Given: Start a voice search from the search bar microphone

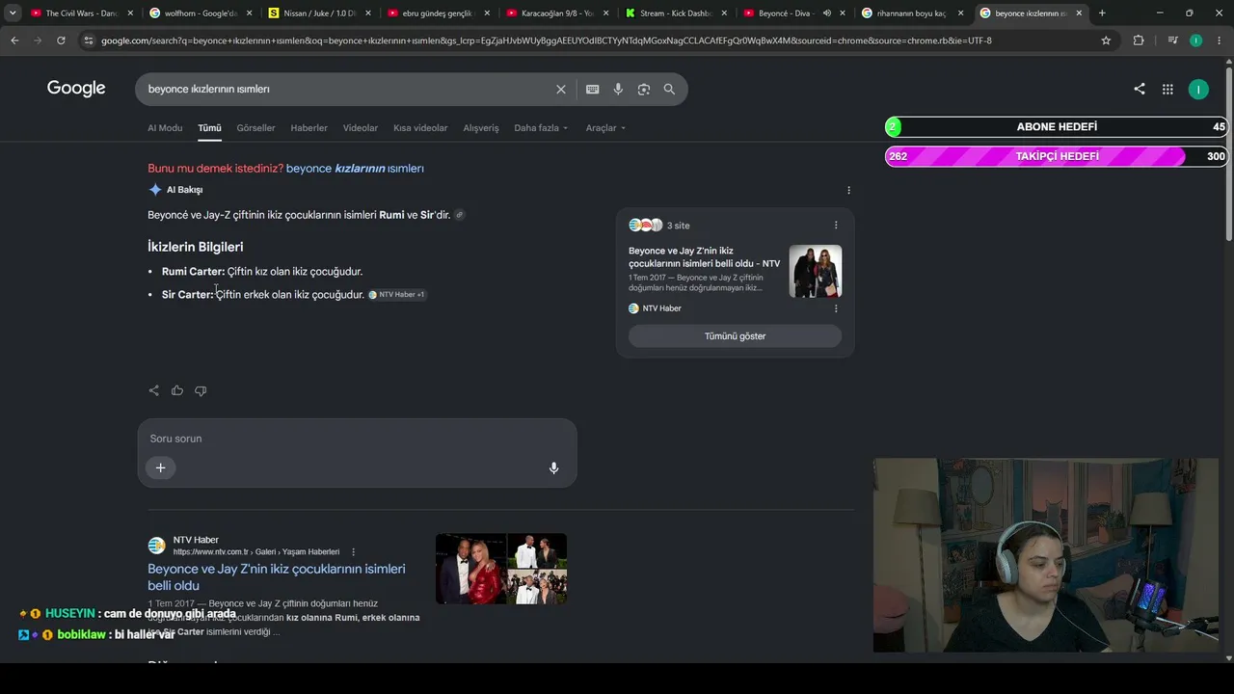Looking at the screenshot, I should [618, 89].
